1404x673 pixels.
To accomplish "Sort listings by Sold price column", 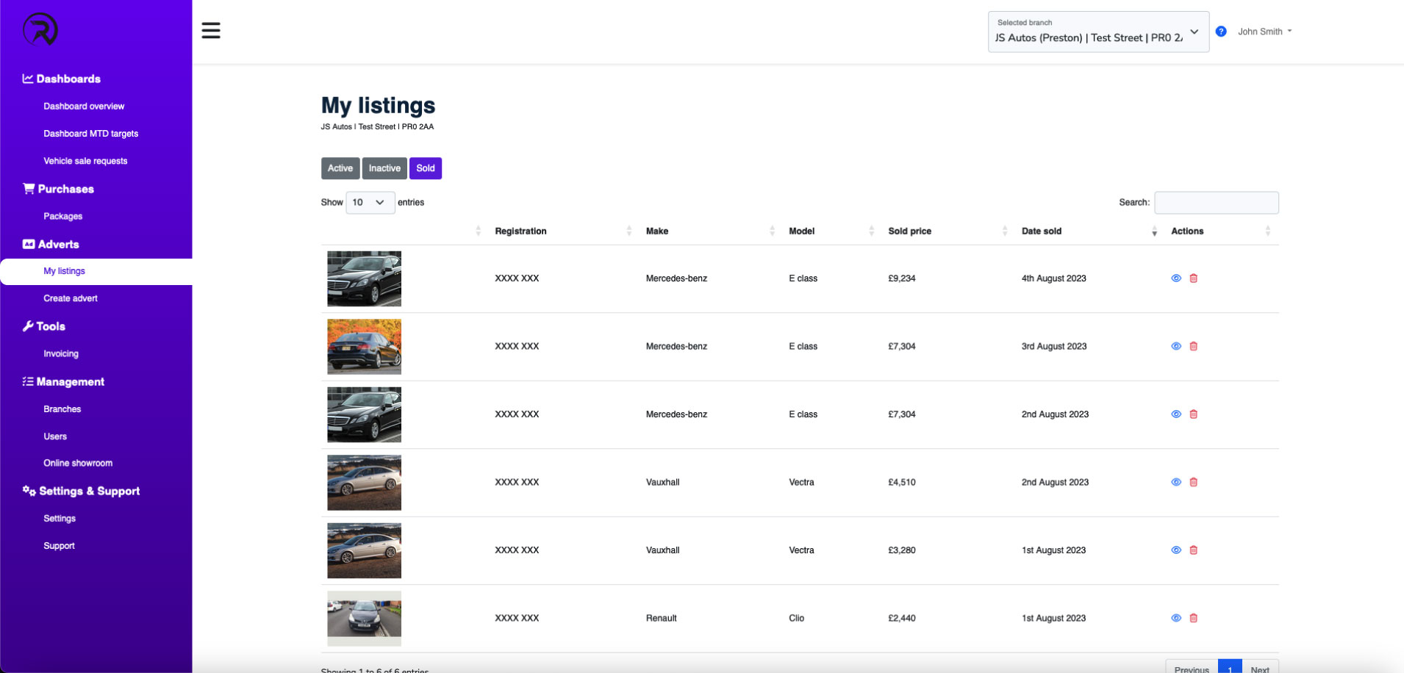I will click(x=909, y=231).
